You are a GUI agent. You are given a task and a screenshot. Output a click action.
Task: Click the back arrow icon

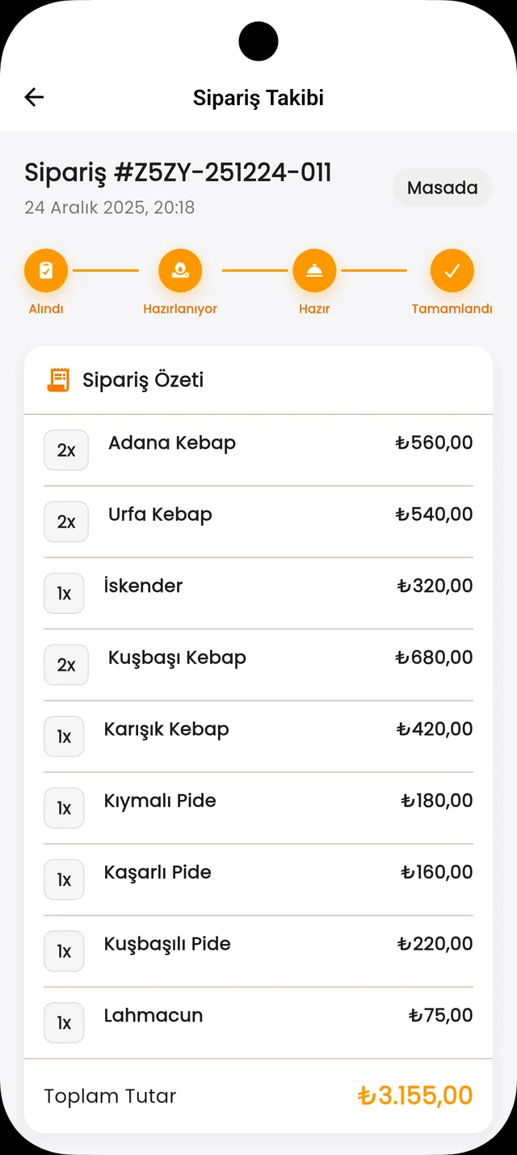click(34, 97)
